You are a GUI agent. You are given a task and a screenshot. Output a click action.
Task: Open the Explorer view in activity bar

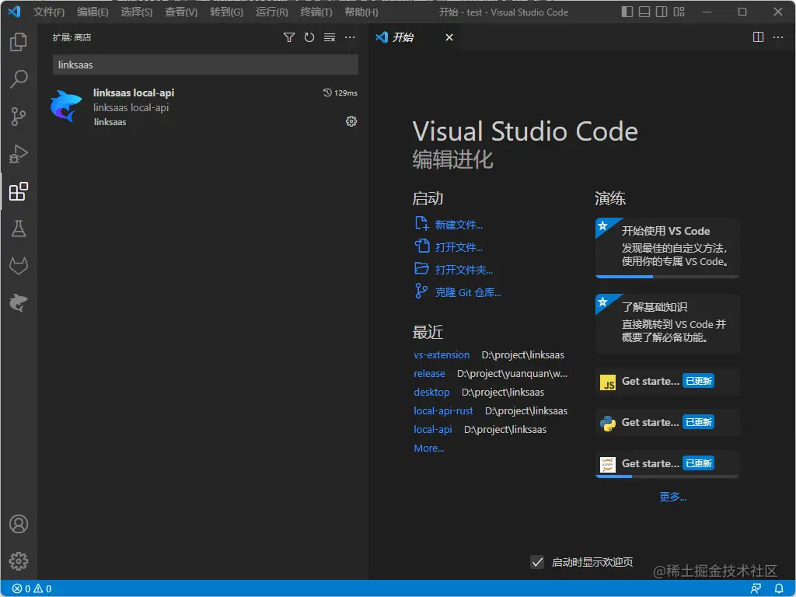(x=19, y=42)
